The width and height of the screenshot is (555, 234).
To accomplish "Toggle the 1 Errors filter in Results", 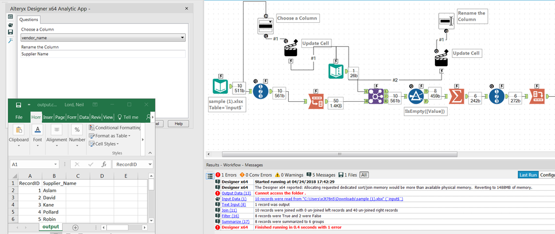I will 226,175.
